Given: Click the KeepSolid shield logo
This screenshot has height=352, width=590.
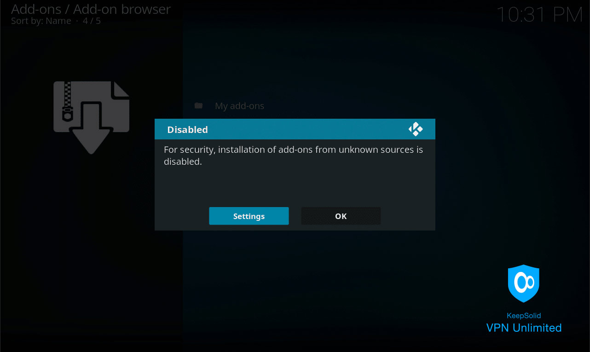Looking at the screenshot, I should 523,283.
